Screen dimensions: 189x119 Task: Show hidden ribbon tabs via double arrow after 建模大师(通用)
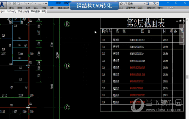[168, 8]
